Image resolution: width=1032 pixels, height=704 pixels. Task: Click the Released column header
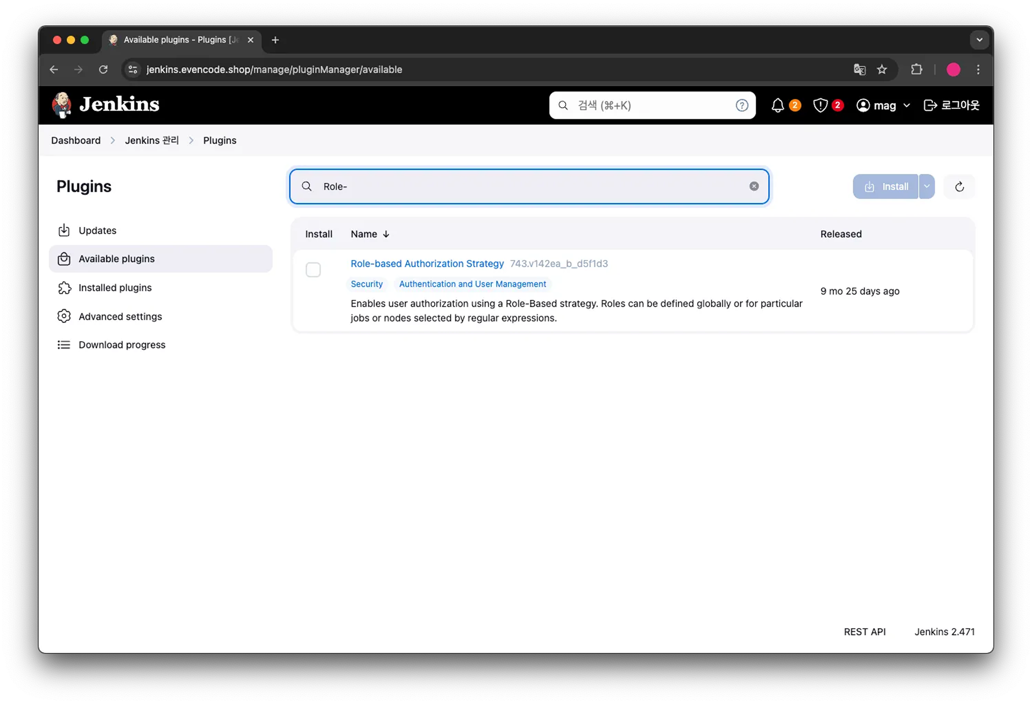(841, 234)
